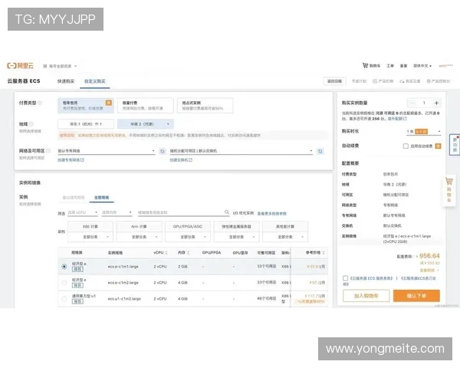Viewport: 460px width, 368px height.
Task: Open the 新功能 side panel tab
Action: point(455,145)
